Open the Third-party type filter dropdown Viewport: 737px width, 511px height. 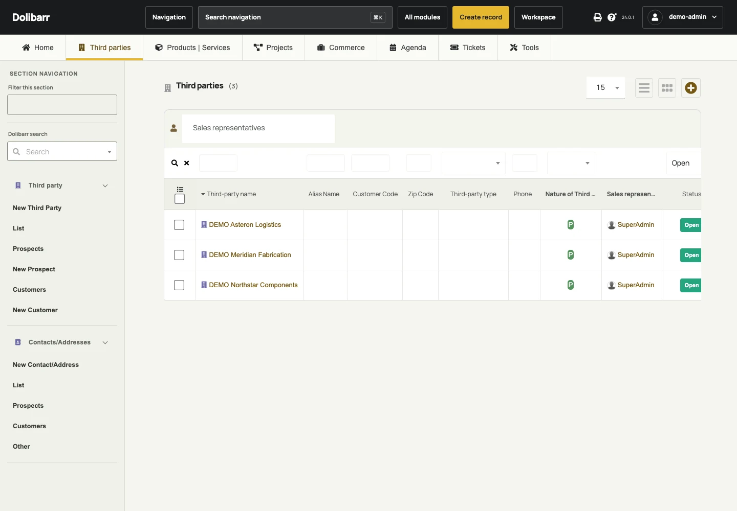(x=473, y=163)
